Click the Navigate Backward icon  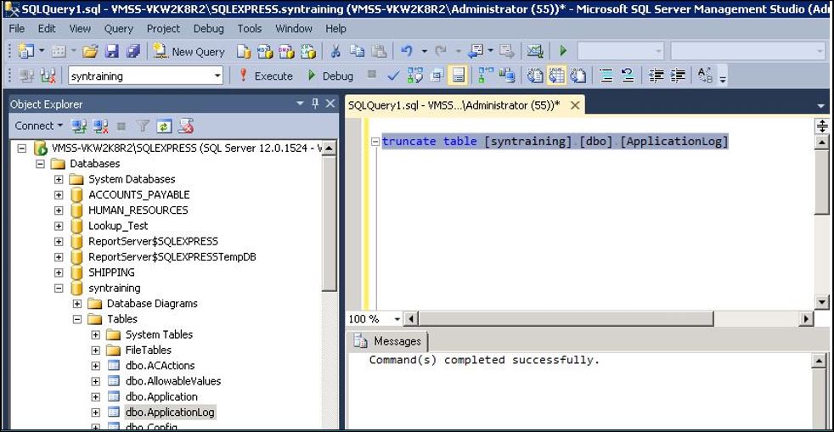(475, 52)
